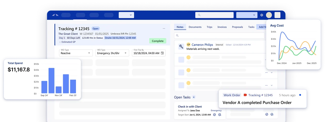Click the 60 Days Left tag
This screenshot has width=336, height=122.
point(73,38)
